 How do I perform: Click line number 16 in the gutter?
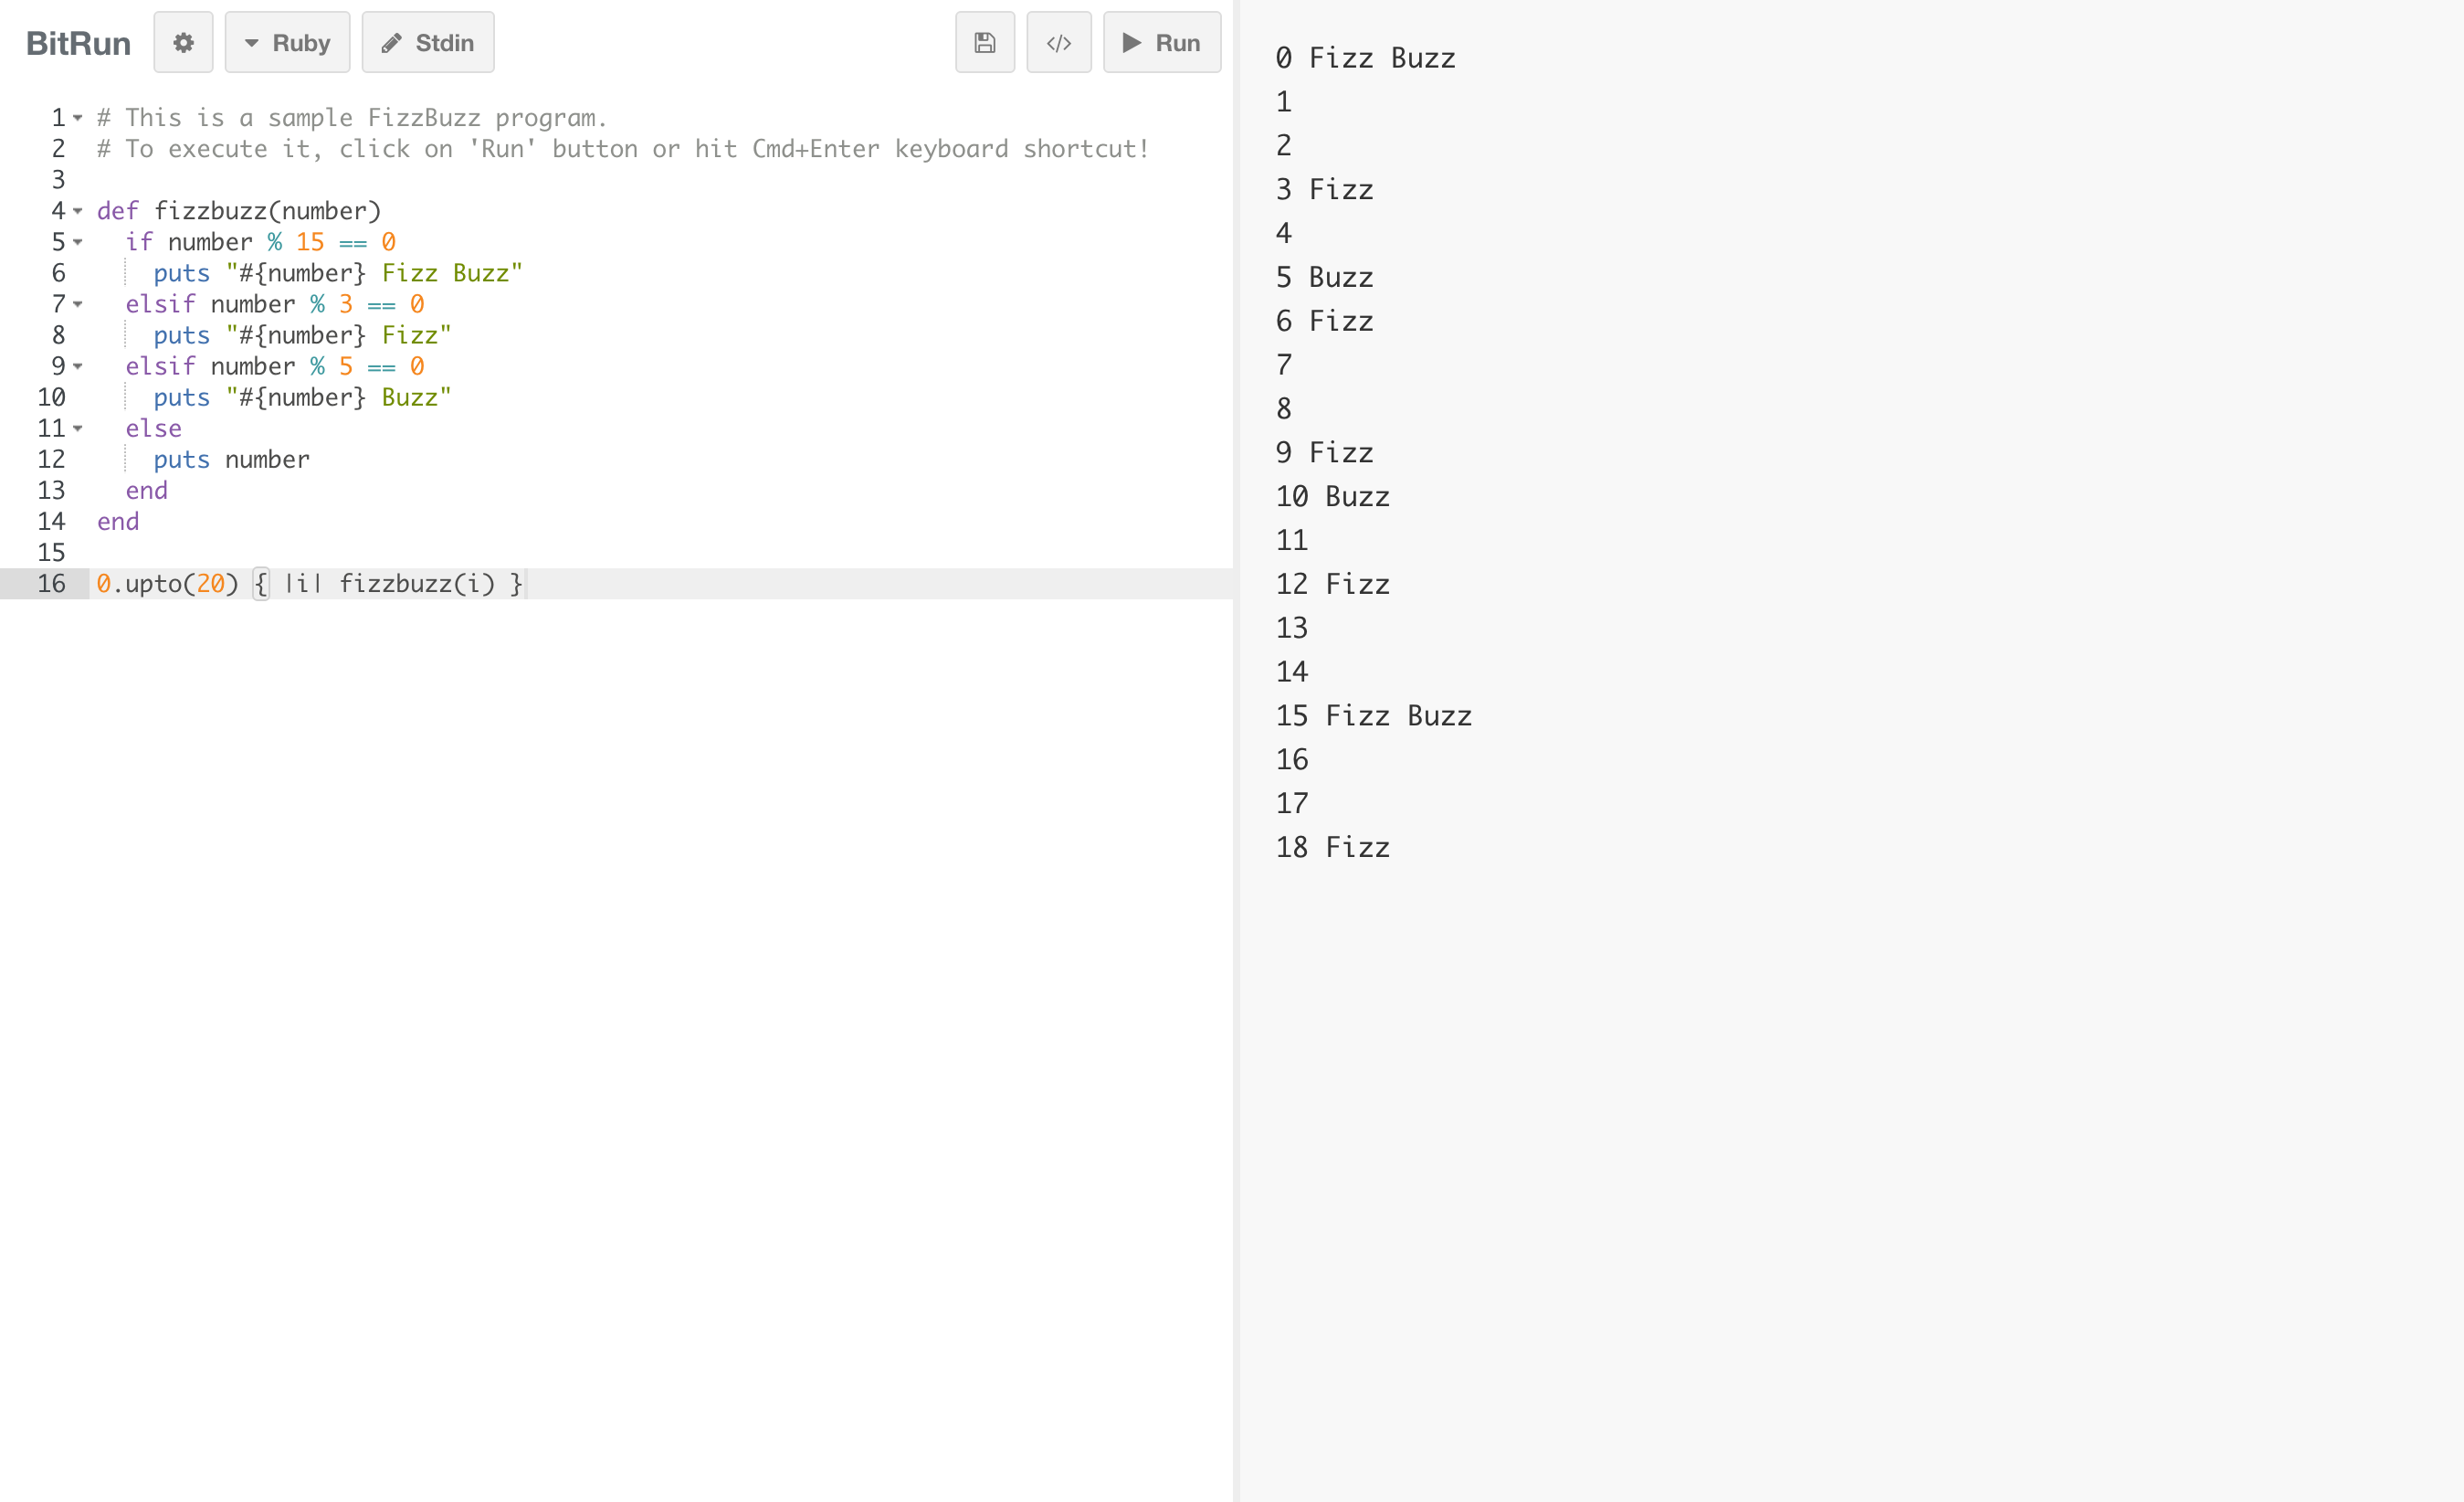(x=51, y=584)
